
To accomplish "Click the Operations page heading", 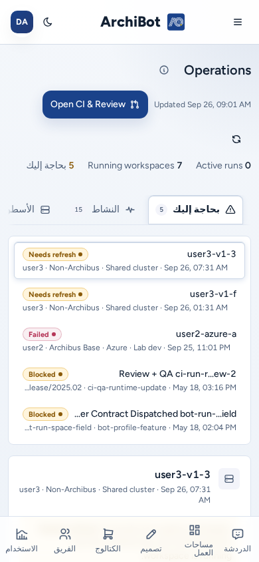I will (x=218, y=71).
